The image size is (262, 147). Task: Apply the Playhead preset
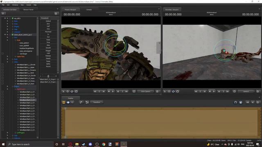48,32
